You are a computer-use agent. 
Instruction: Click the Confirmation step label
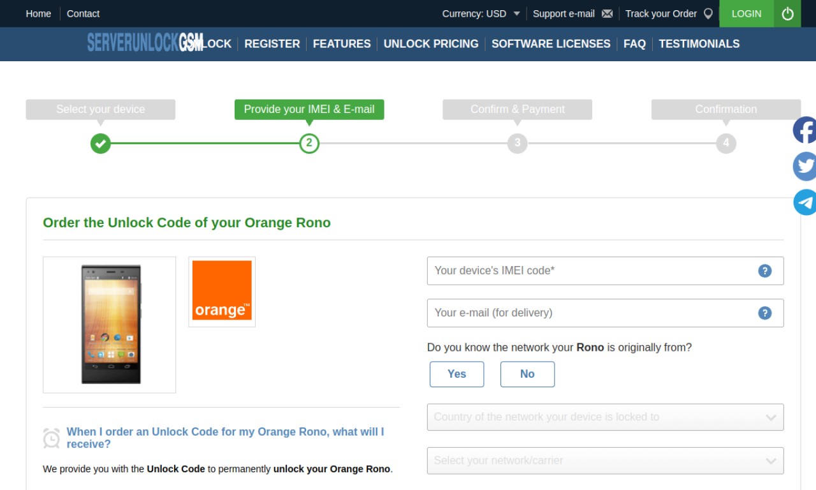pyautogui.click(x=726, y=109)
